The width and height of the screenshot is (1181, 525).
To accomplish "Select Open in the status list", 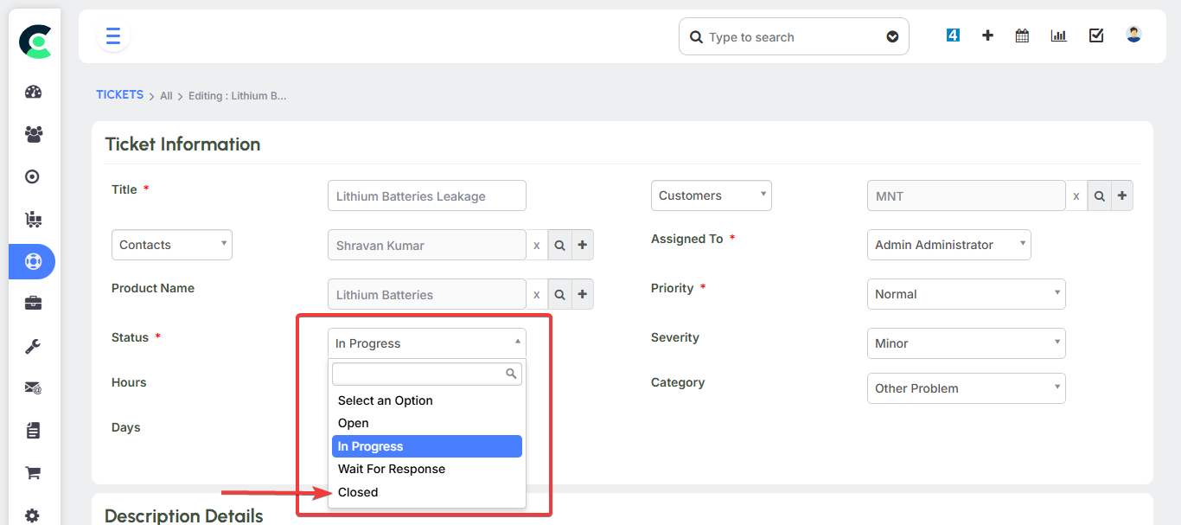I will click(354, 423).
